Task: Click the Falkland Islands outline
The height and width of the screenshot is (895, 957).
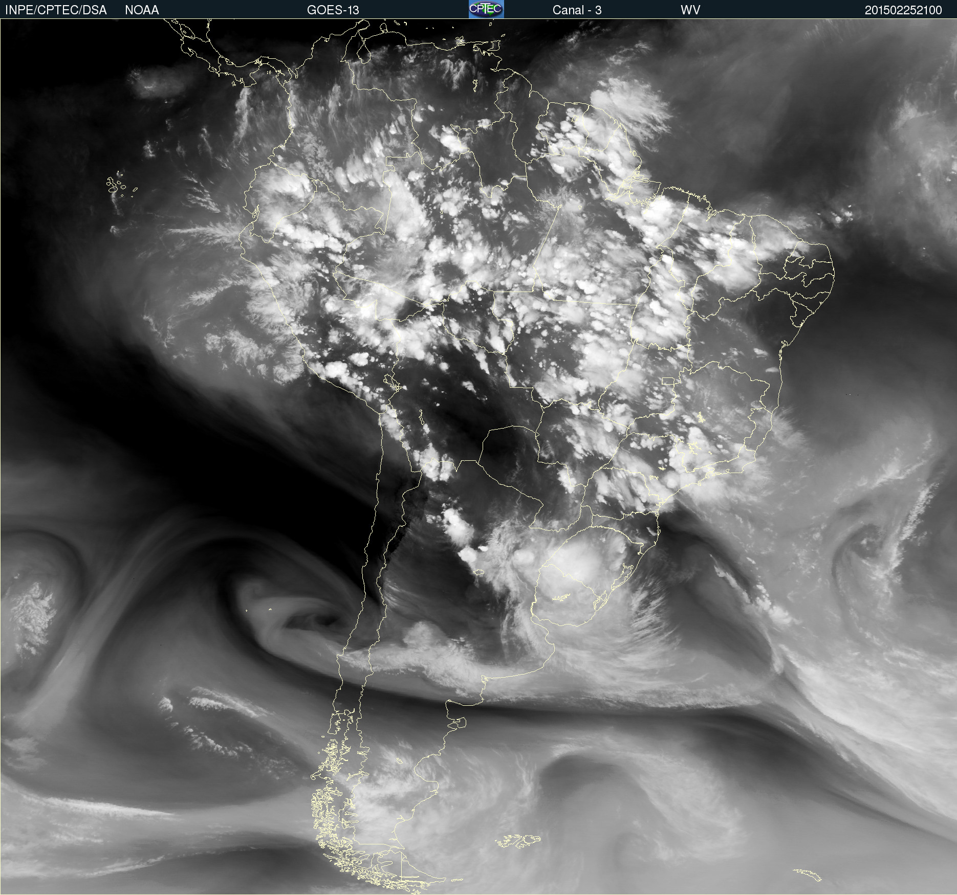Action: (x=518, y=840)
